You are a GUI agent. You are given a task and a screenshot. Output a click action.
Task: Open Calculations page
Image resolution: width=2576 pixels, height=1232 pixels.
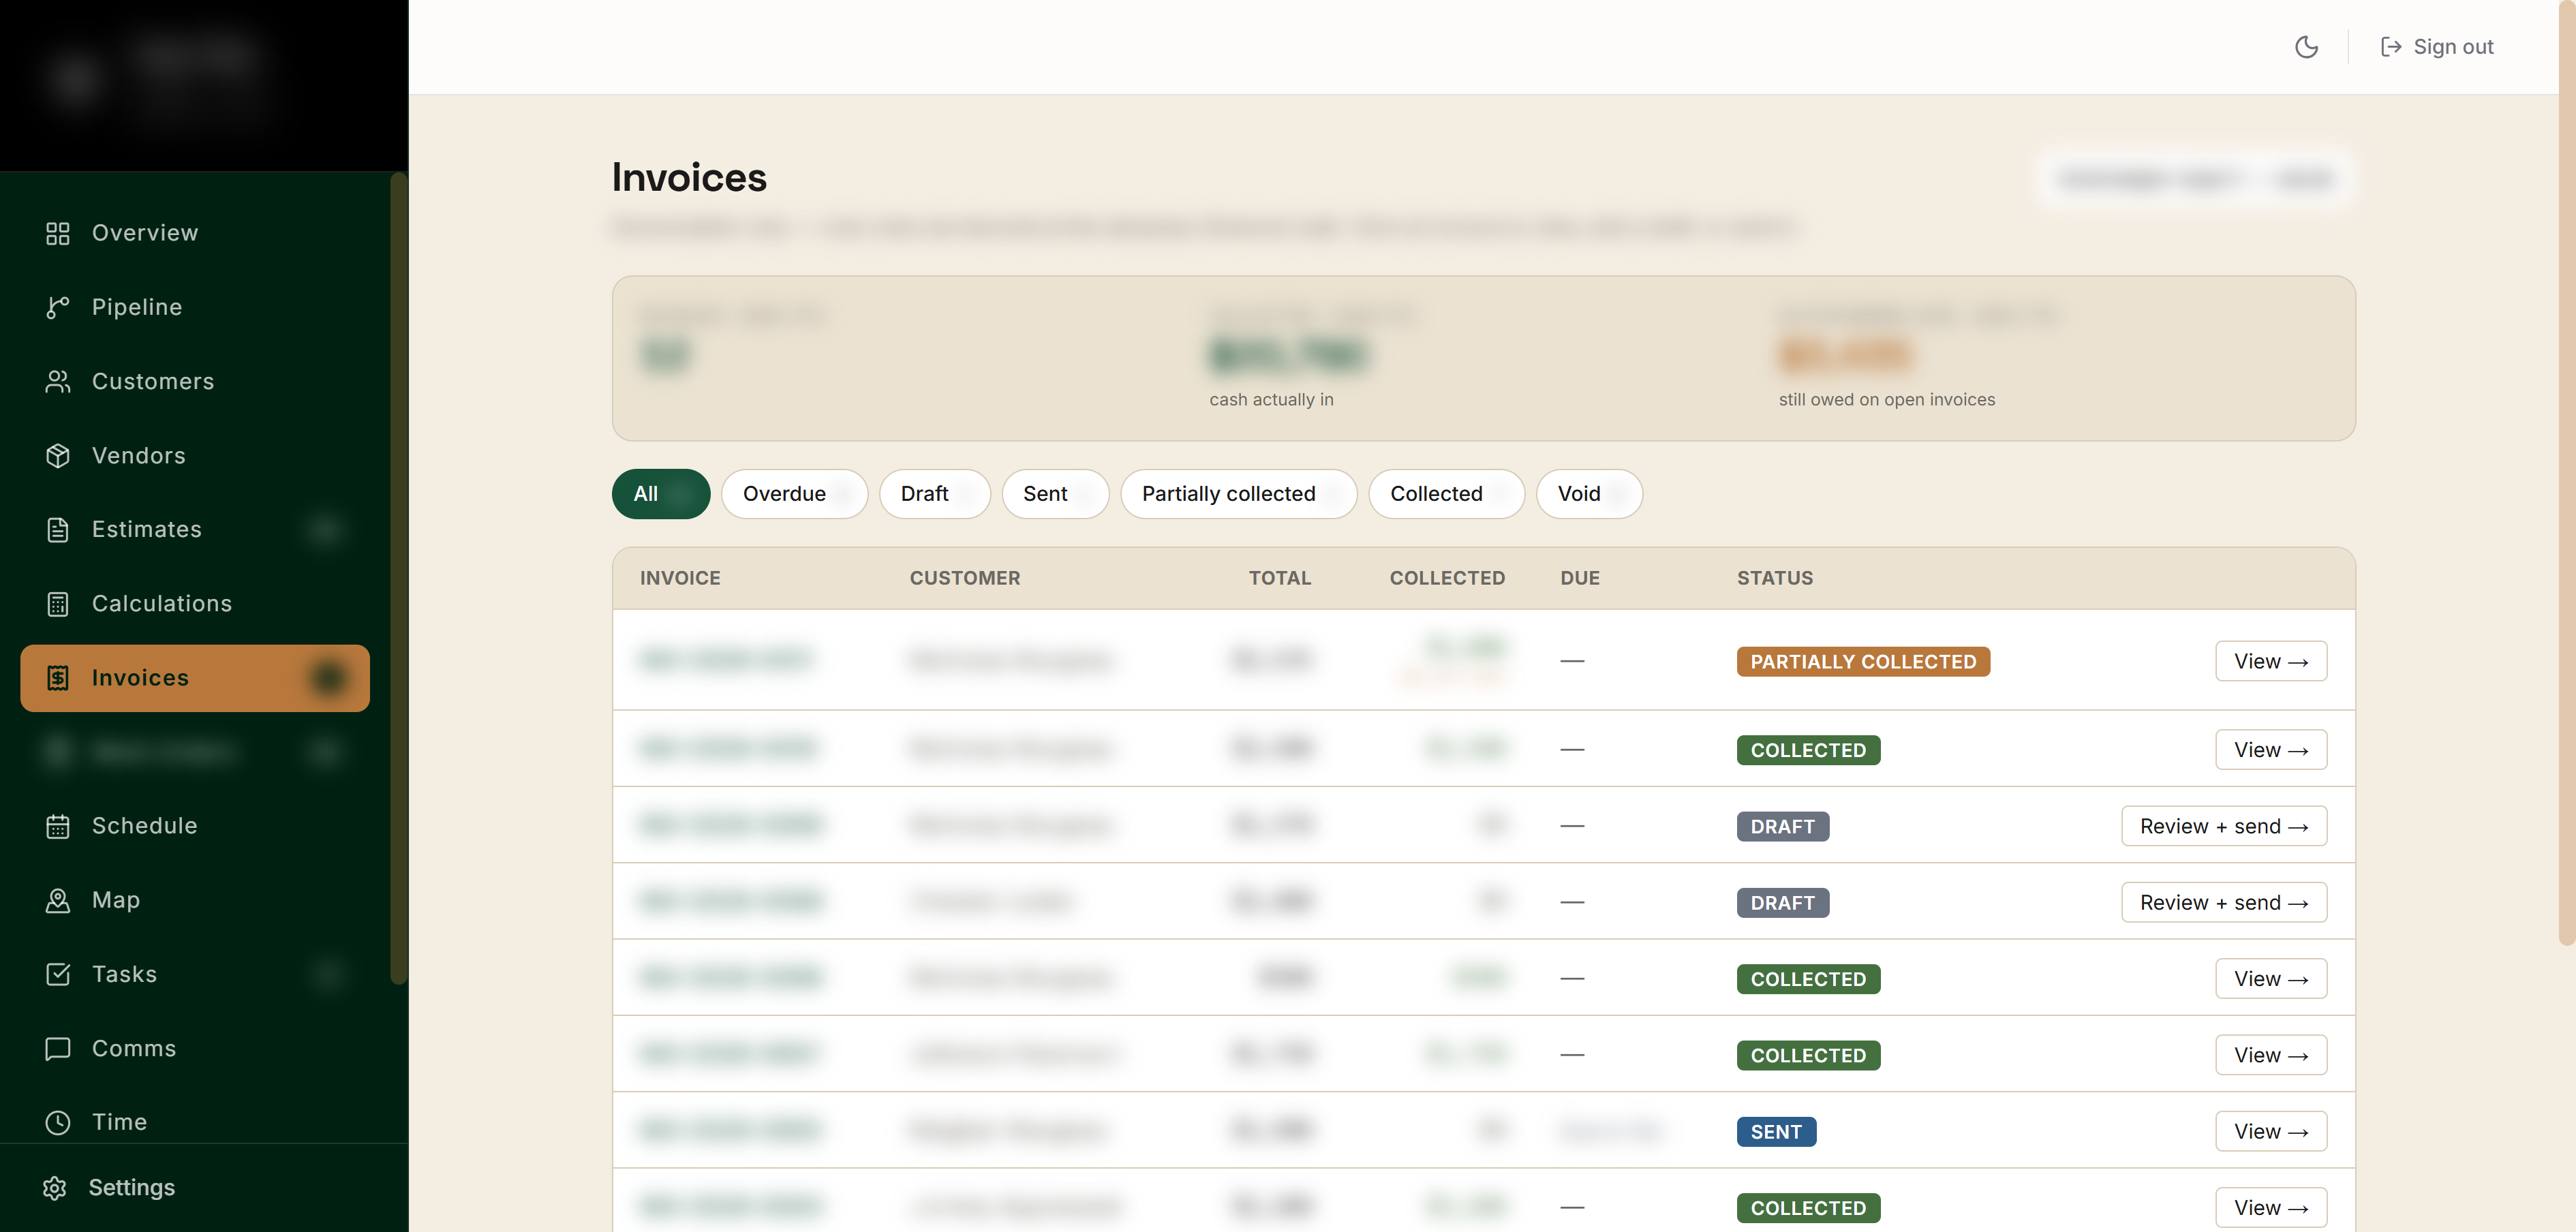pos(195,604)
